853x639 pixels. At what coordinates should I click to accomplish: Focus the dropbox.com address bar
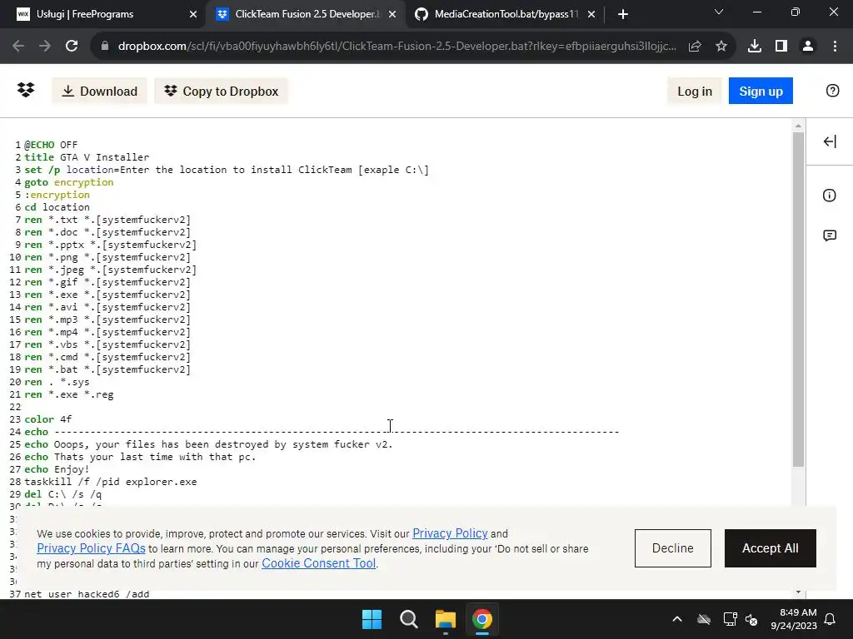(397, 47)
